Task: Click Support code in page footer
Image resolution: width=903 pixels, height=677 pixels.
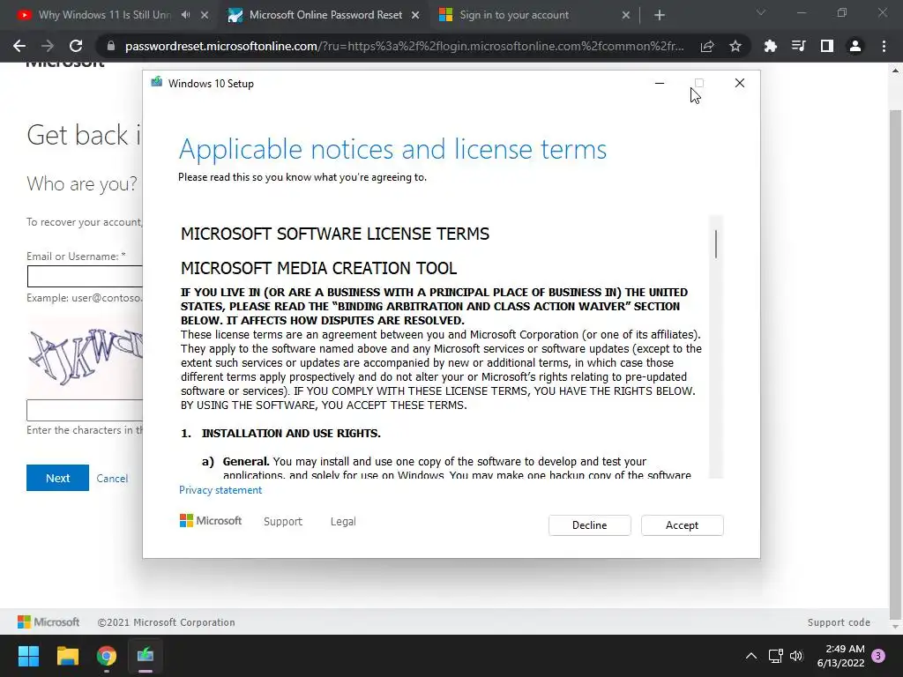Action: (839, 622)
